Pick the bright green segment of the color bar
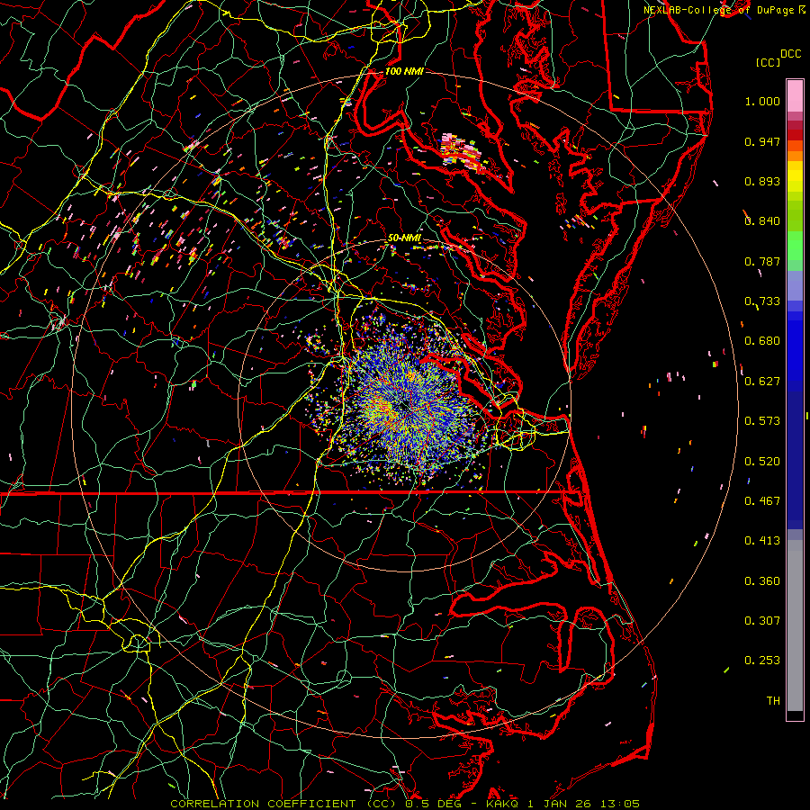The width and height of the screenshot is (810, 810). coord(795,246)
